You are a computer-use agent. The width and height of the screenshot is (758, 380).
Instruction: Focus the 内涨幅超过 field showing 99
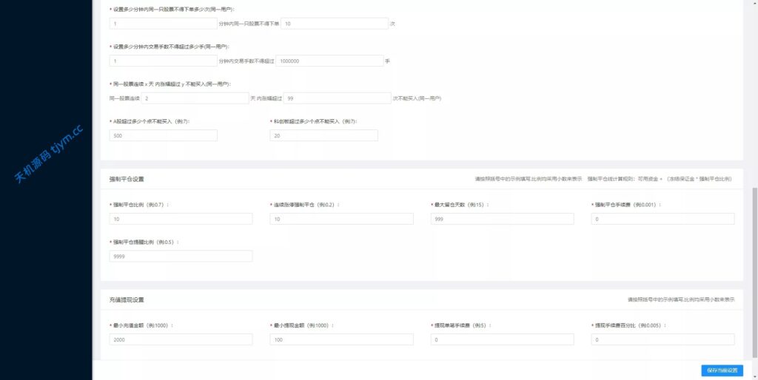(x=337, y=98)
